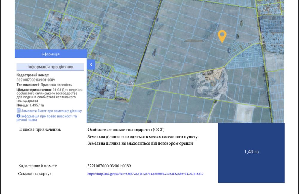Viewport: 299px width, 194px height.
Task: Open the Інформація про ділянку section
Action: pyautogui.click(x=50, y=67)
